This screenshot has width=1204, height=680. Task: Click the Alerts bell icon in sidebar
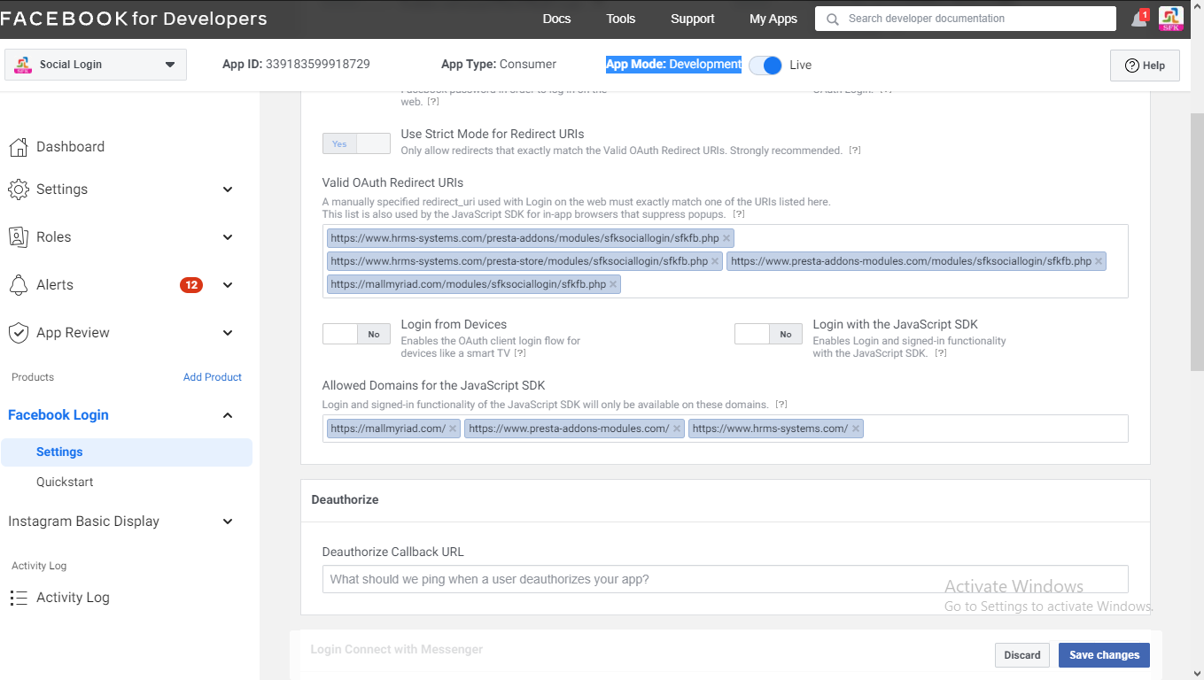click(19, 285)
